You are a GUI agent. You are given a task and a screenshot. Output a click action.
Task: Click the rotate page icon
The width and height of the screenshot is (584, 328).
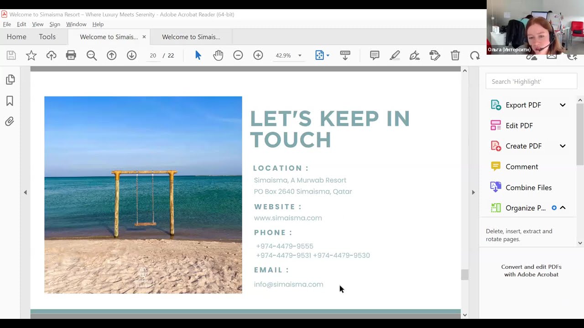coord(475,56)
